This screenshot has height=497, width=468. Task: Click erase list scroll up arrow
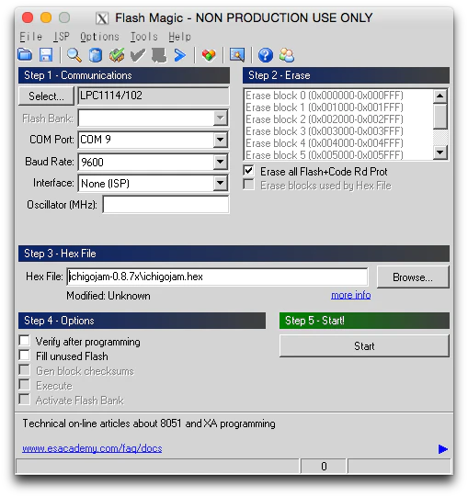pyautogui.click(x=440, y=96)
